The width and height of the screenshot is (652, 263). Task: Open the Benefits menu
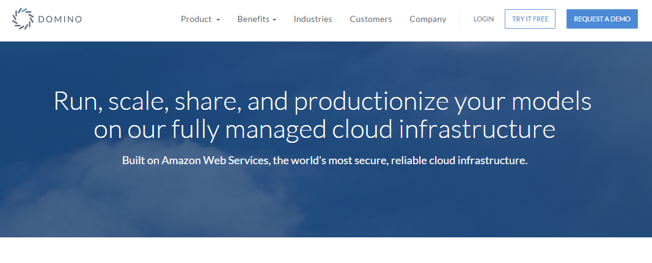pos(253,19)
